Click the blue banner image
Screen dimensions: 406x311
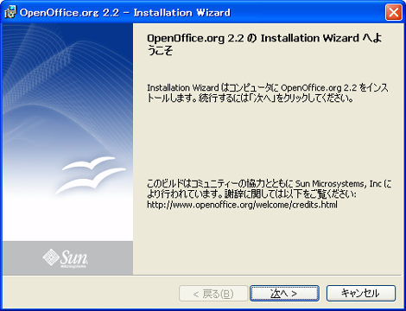pyautogui.click(x=68, y=132)
